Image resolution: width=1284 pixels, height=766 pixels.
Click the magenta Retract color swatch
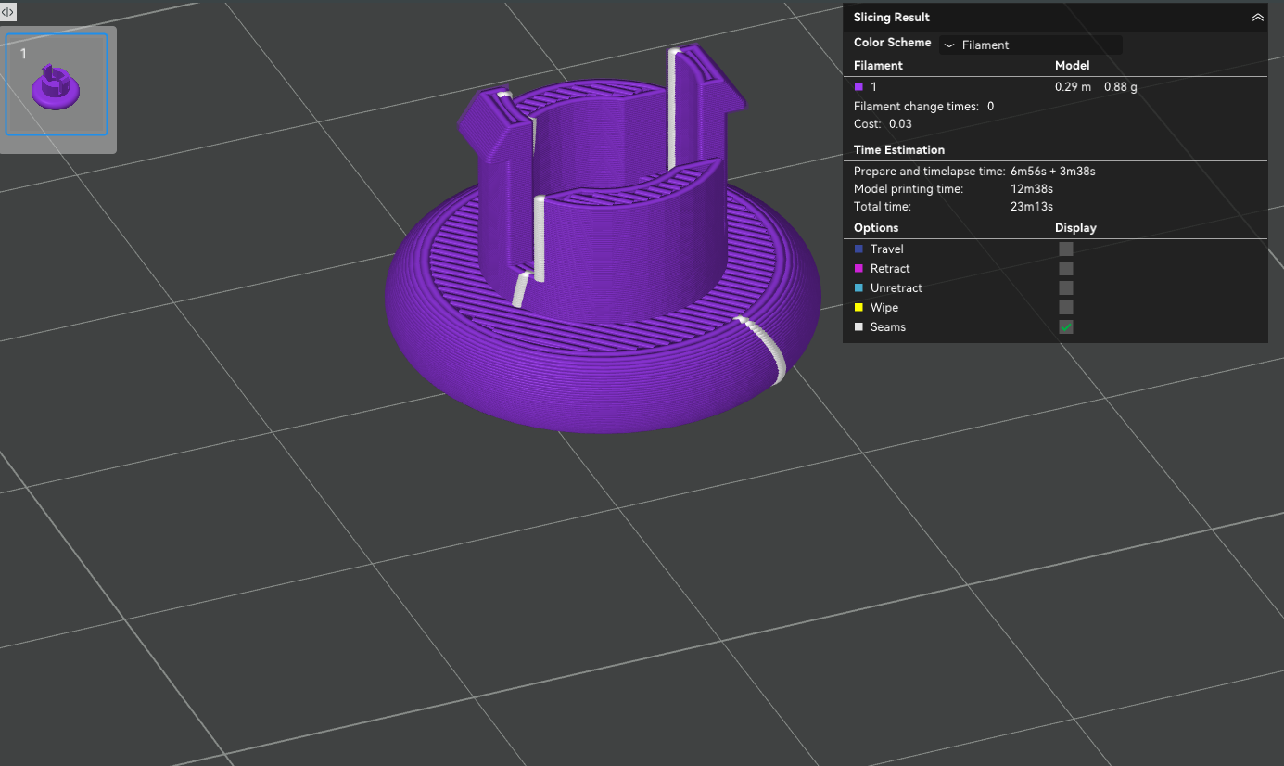(x=858, y=268)
